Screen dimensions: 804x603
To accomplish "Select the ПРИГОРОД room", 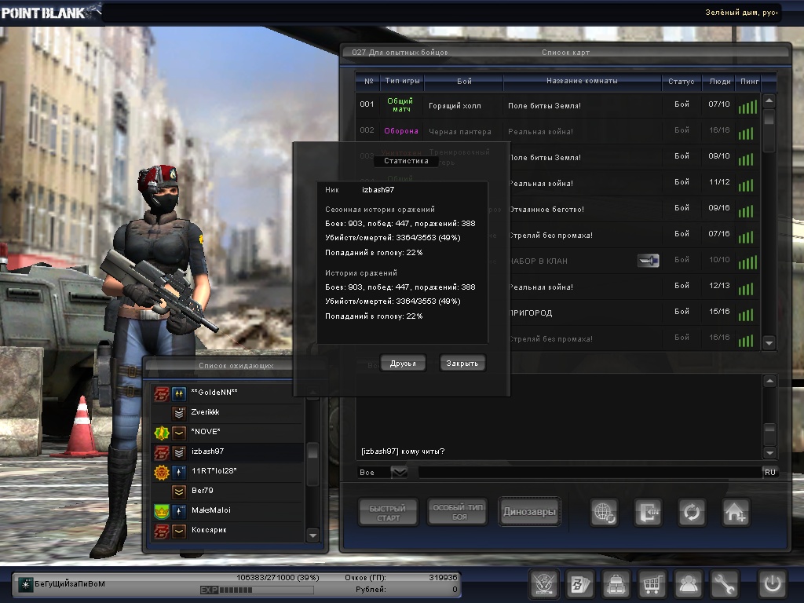I will (634, 312).
